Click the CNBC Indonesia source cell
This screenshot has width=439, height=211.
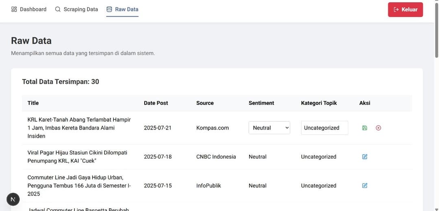[216, 157]
